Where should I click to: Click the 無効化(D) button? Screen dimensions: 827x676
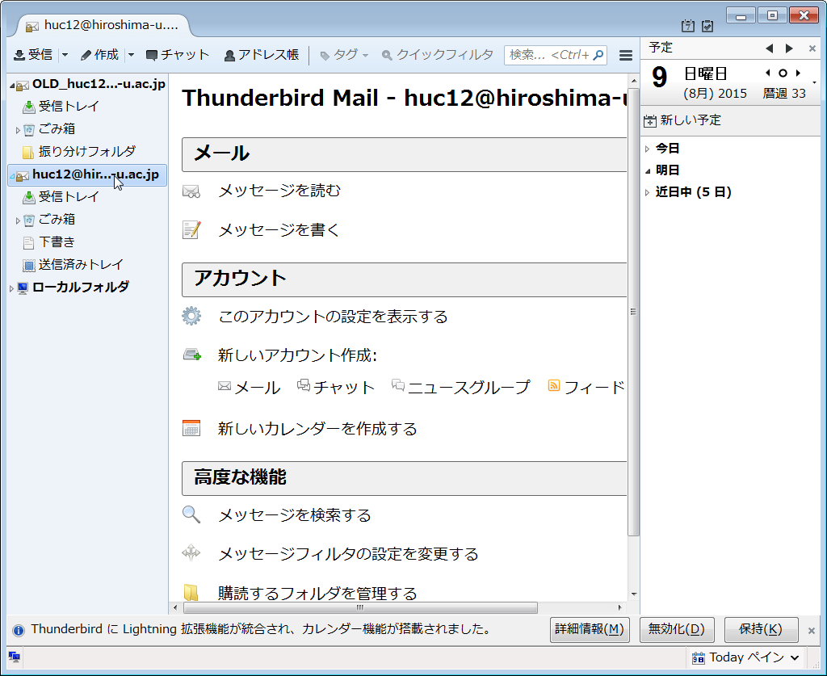(x=677, y=630)
